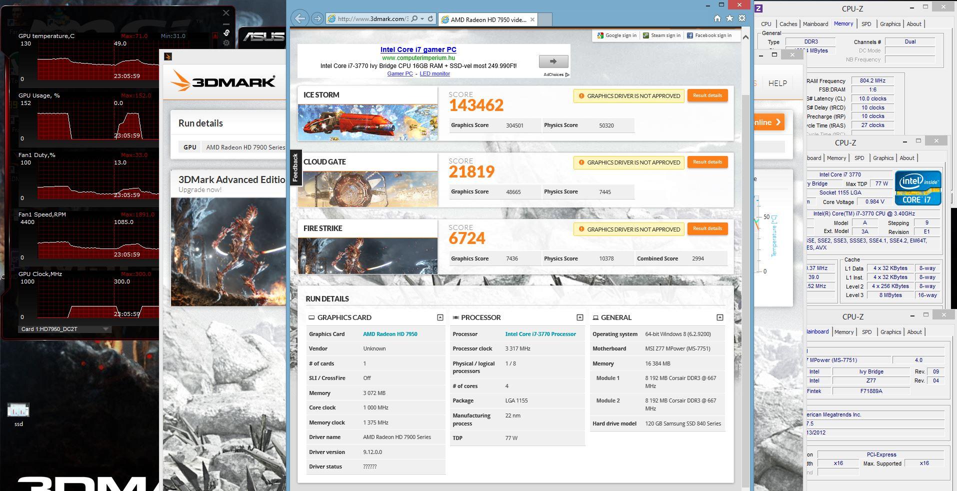Image resolution: width=957 pixels, height=491 pixels.
Task: Click the 120 GB Samsung SSD 840 Series text
Action: (683, 423)
